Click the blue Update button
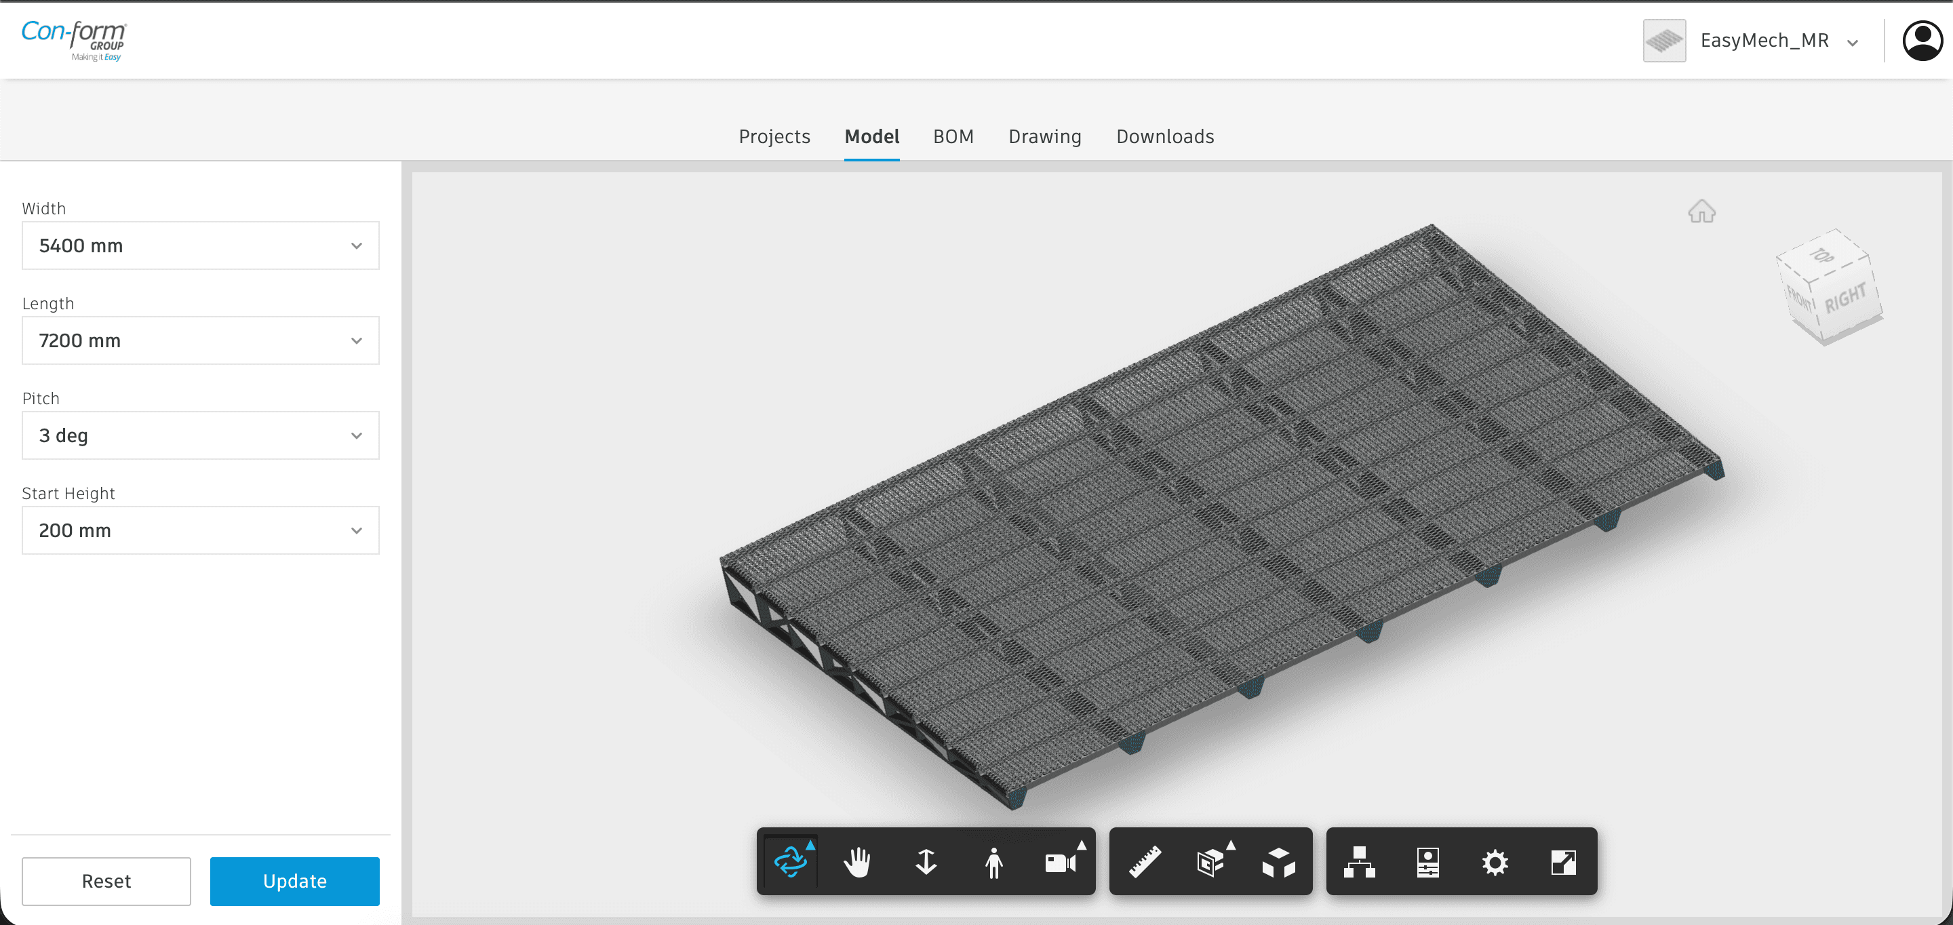This screenshot has width=1953, height=925. 295,881
